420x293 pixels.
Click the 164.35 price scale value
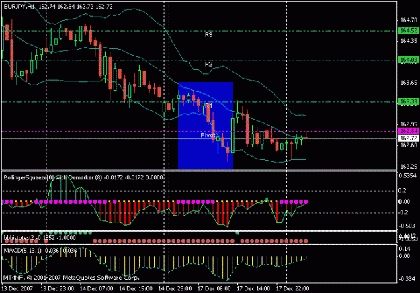tap(409, 41)
